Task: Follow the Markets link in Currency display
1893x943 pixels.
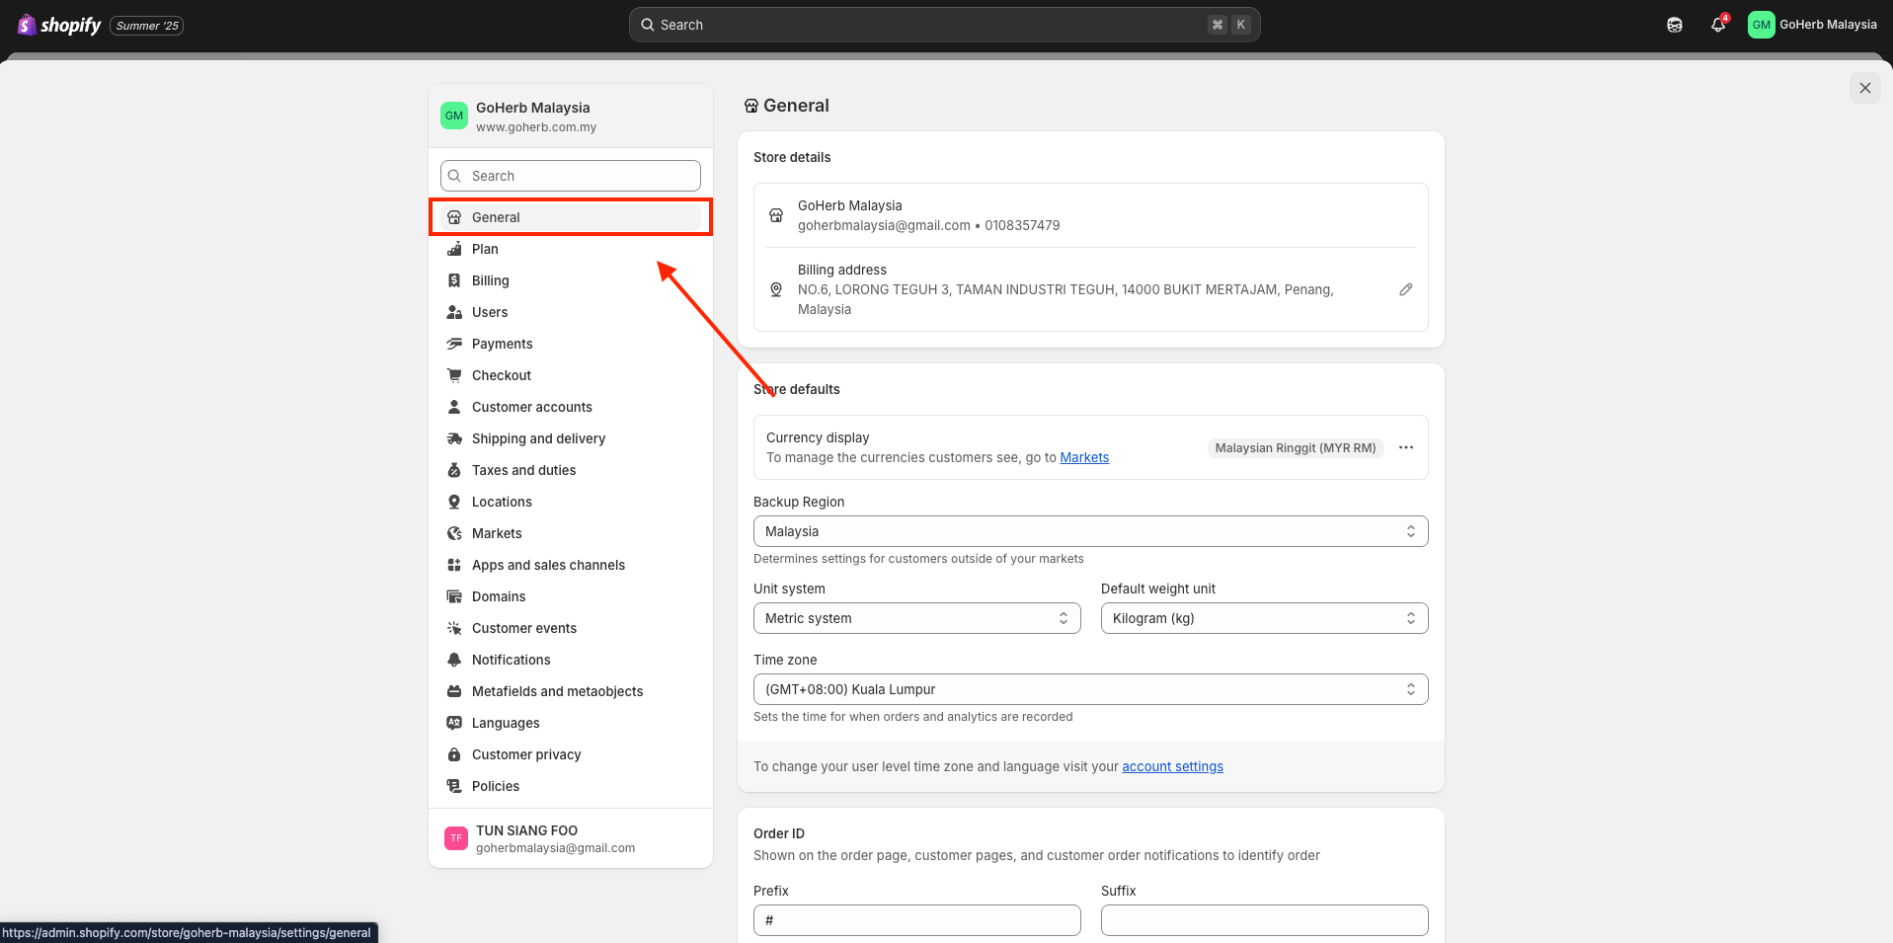Action: click(x=1084, y=457)
